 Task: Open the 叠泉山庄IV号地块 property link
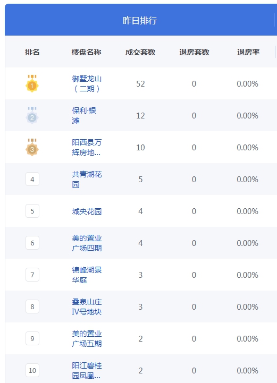pos(87,307)
